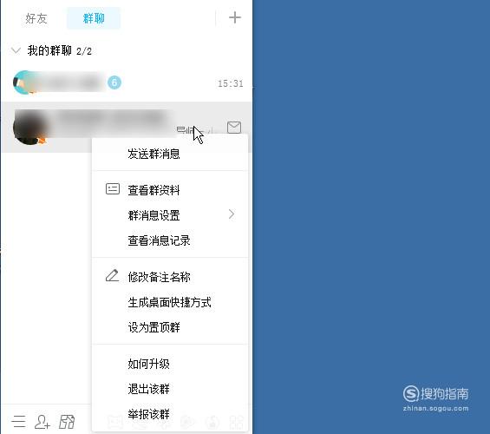Open 查看消息记录 from the menu

[159, 240]
